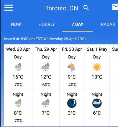Select Thursday night rain icon
The image size is (118, 127).
[45, 103]
